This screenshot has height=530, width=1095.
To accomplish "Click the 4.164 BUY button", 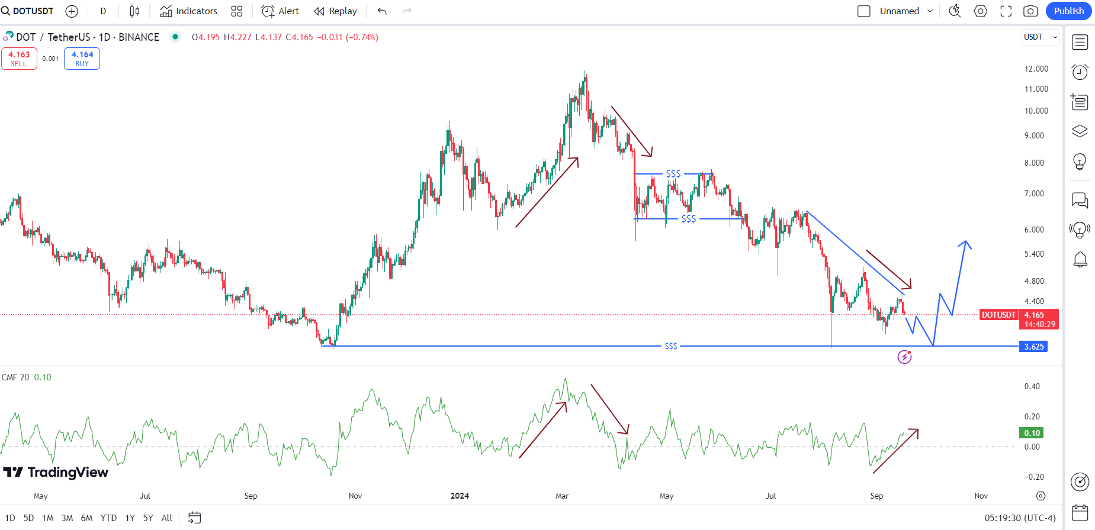I will 82,59.
